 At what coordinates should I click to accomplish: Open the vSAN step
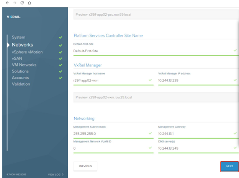coord(17,58)
